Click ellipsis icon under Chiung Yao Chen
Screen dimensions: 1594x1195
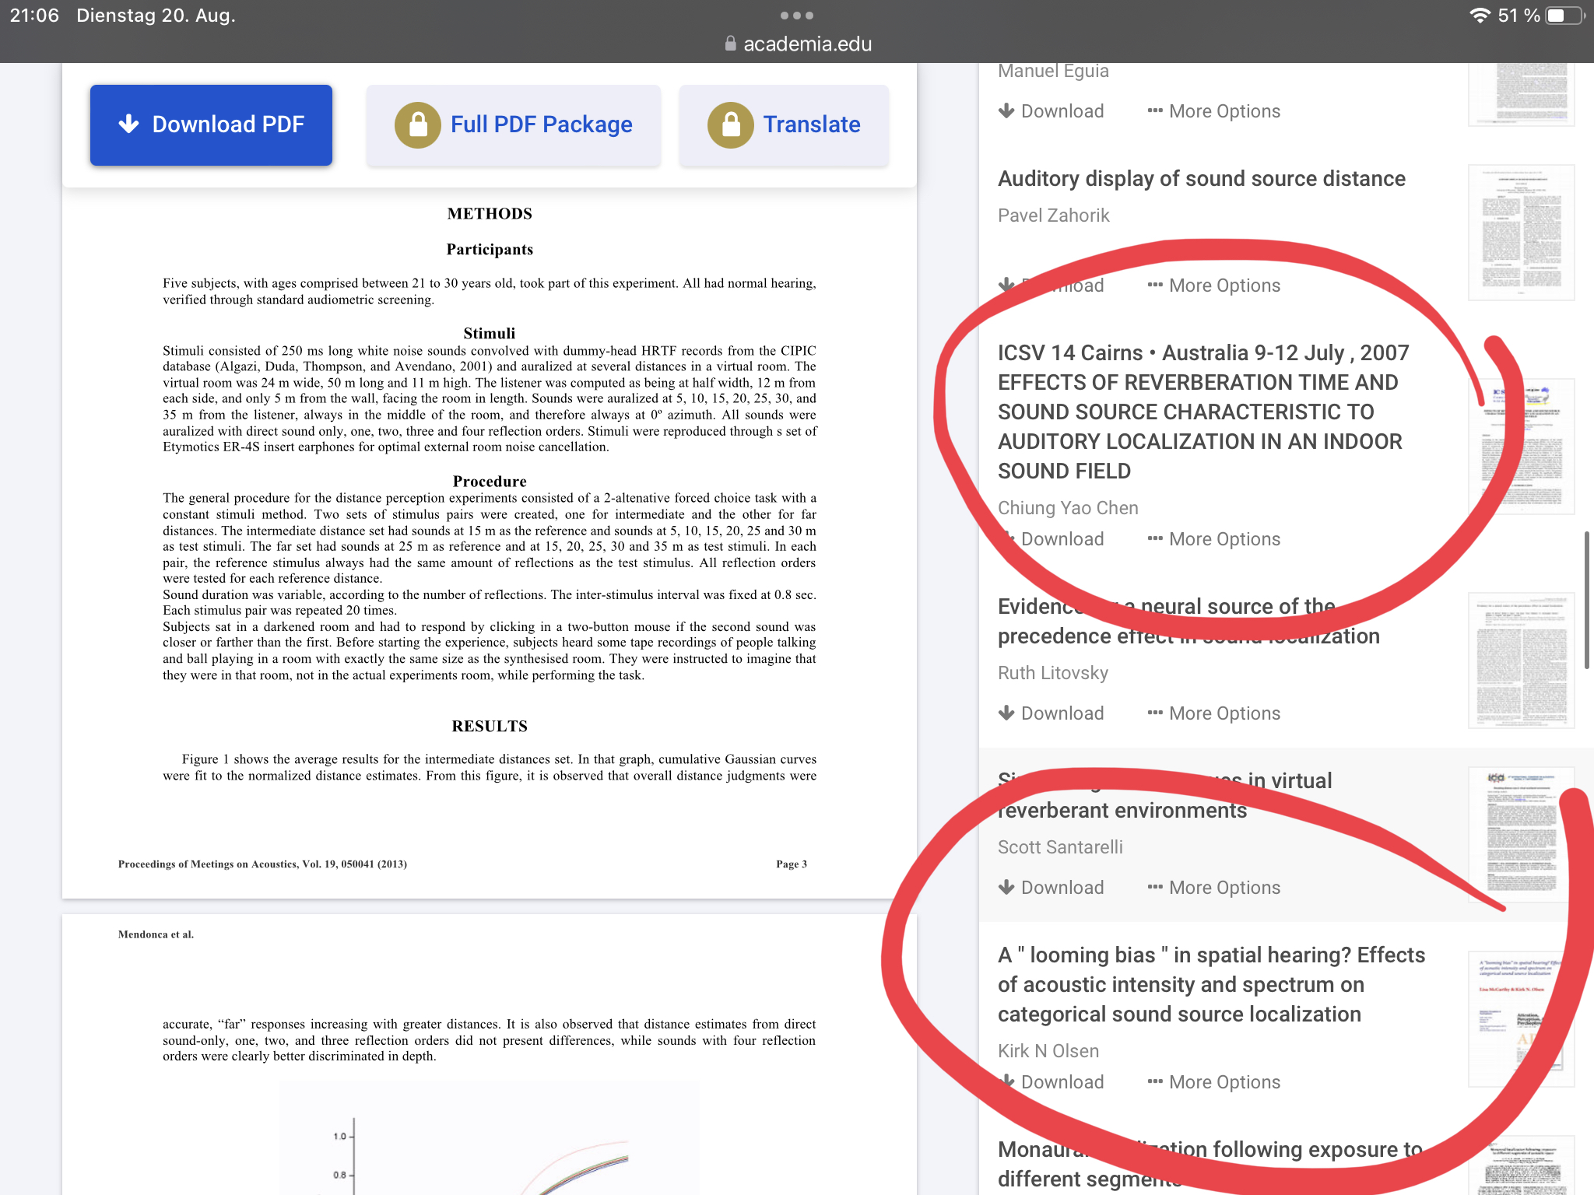tap(1155, 539)
